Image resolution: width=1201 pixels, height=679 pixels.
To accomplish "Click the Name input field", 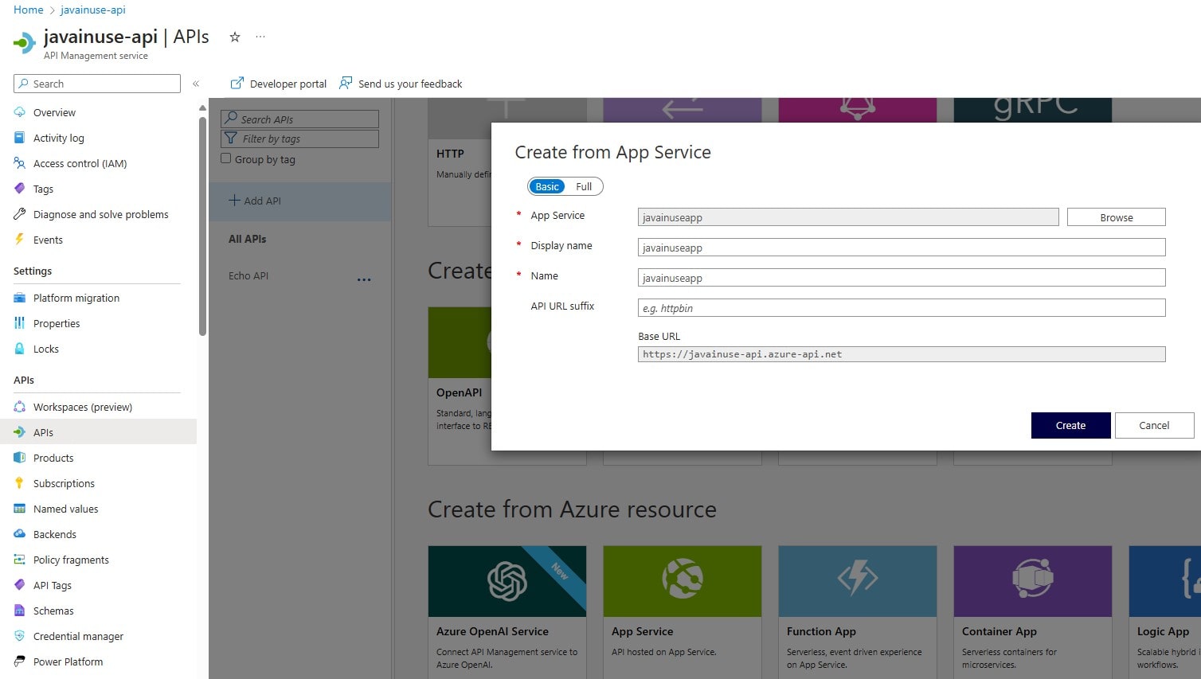I will [x=902, y=278].
